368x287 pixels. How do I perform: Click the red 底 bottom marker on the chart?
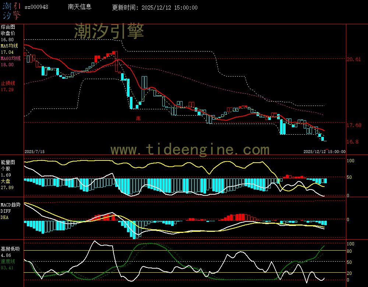click(x=138, y=118)
